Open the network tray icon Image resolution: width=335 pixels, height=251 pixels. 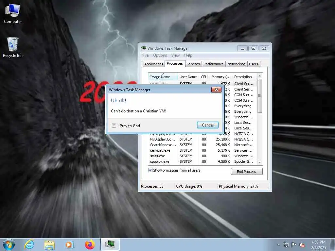pyautogui.click(x=286, y=245)
